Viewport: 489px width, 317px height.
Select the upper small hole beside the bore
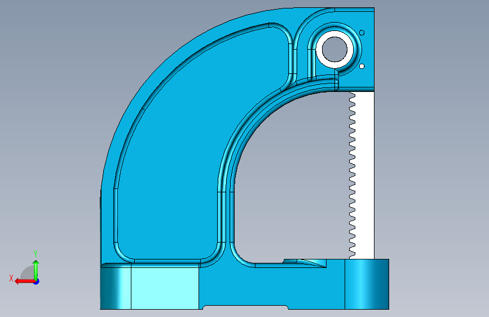click(x=362, y=33)
